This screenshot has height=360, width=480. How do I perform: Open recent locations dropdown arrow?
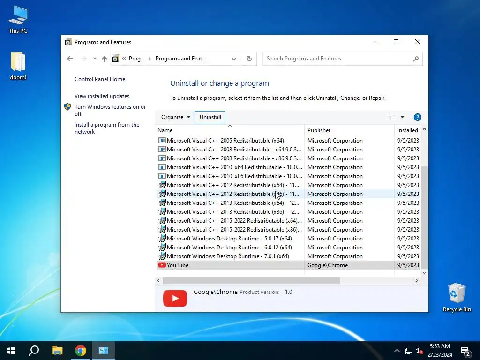[95, 59]
